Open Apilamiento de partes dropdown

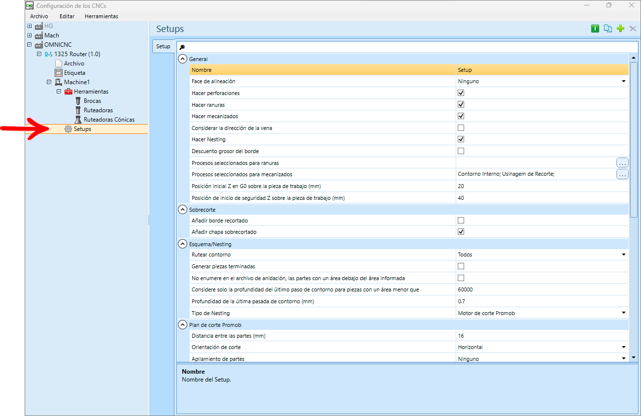point(623,359)
